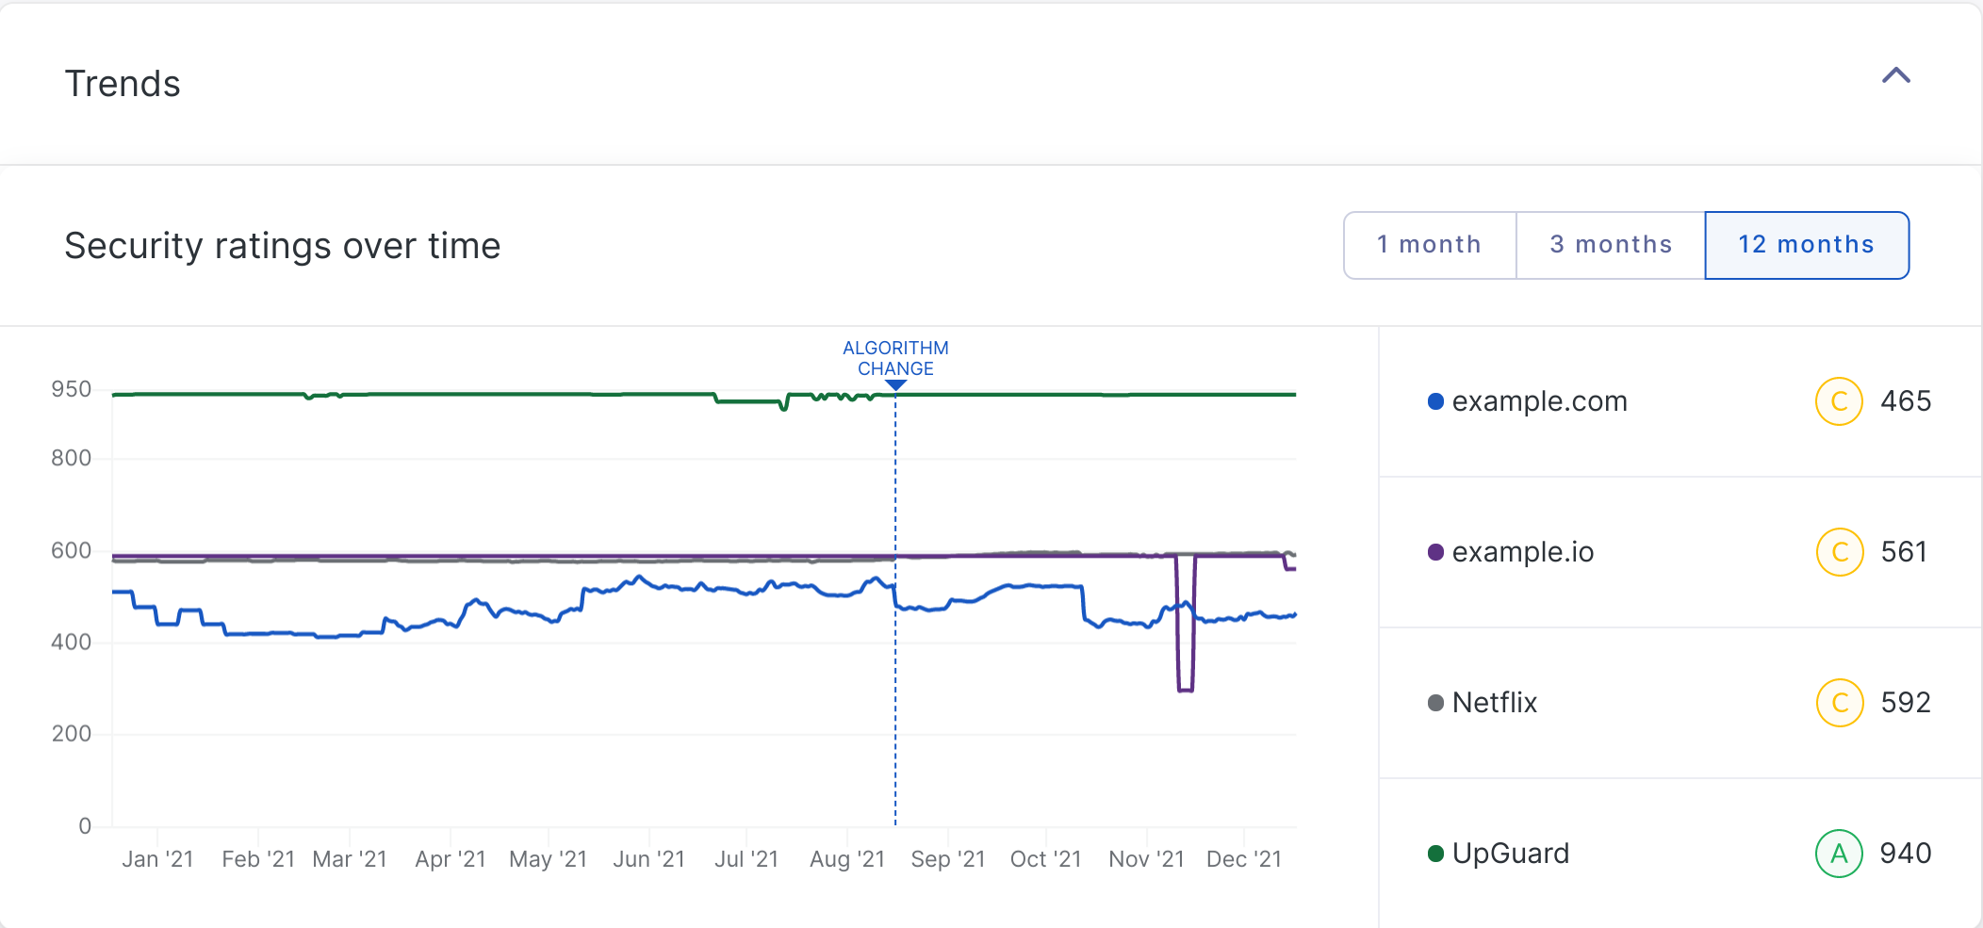Select UpGuard legend entry

coord(1510,854)
